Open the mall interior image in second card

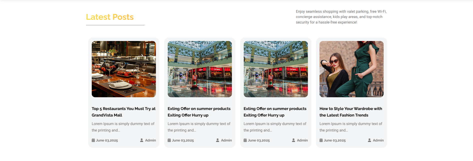coord(200,69)
